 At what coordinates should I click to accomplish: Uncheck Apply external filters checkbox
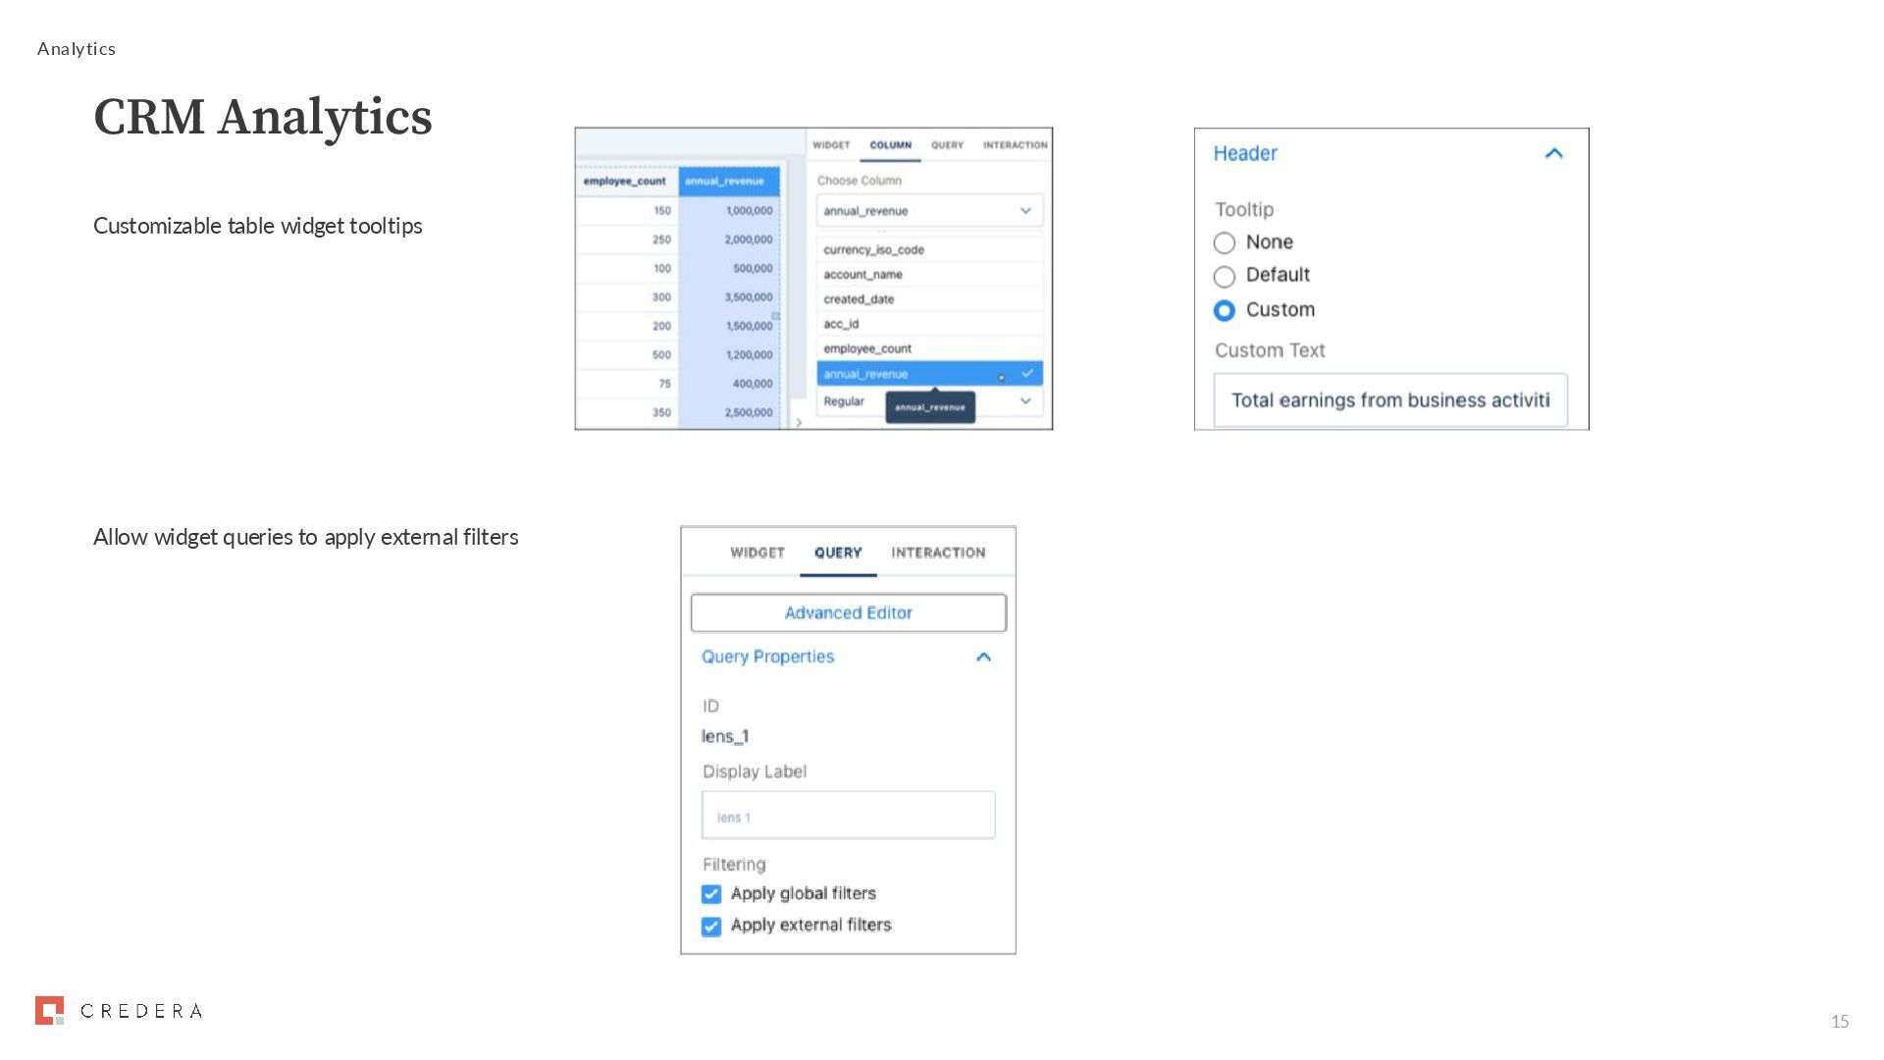pyautogui.click(x=711, y=926)
